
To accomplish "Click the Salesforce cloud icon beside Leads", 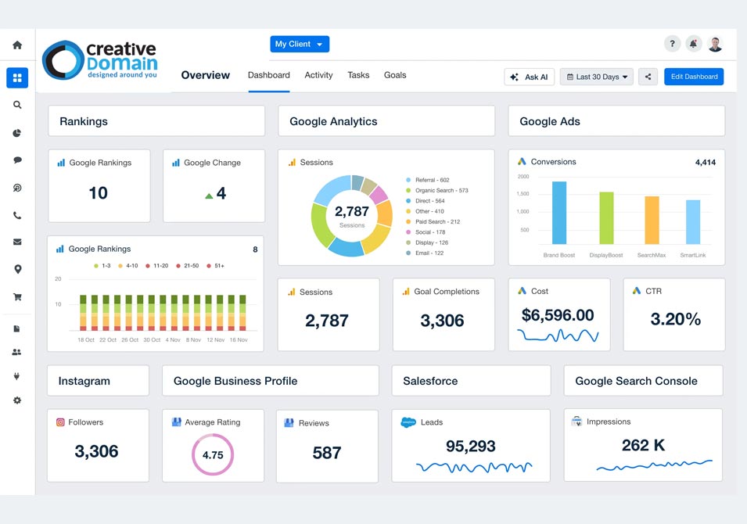I will pos(408,422).
